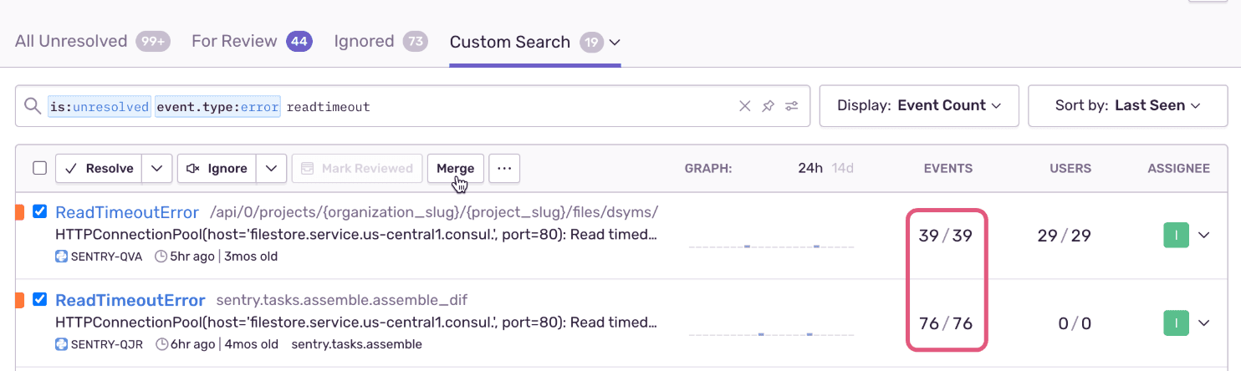Clear the search query with X icon
1241x371 pixels.
point(744,106)
